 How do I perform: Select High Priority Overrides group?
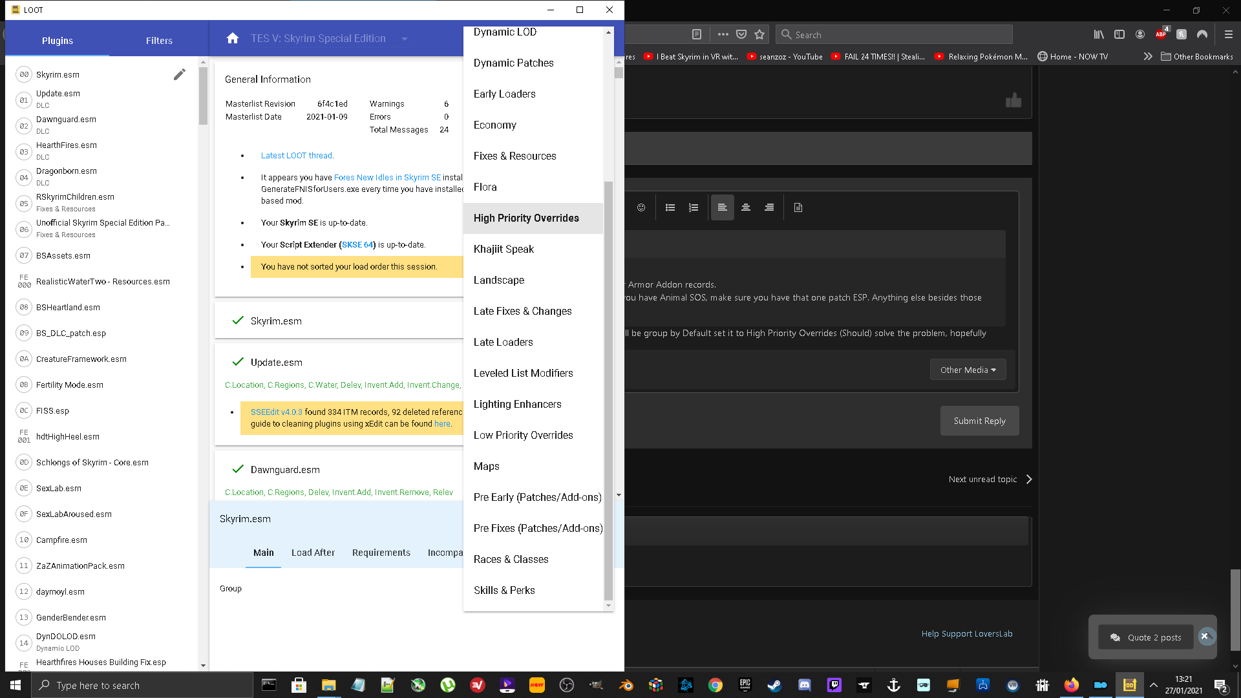point(533,218)
